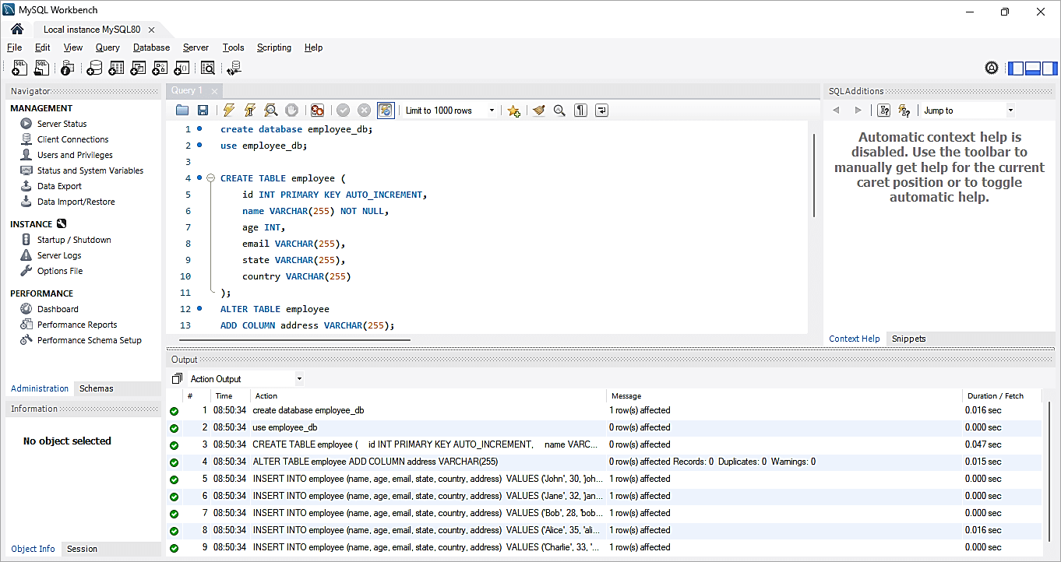Open the Server Status page
This screenshot has height=562, width=1061.
pos(62,124)
